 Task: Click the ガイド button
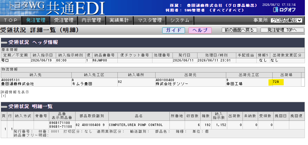(174, 30)
